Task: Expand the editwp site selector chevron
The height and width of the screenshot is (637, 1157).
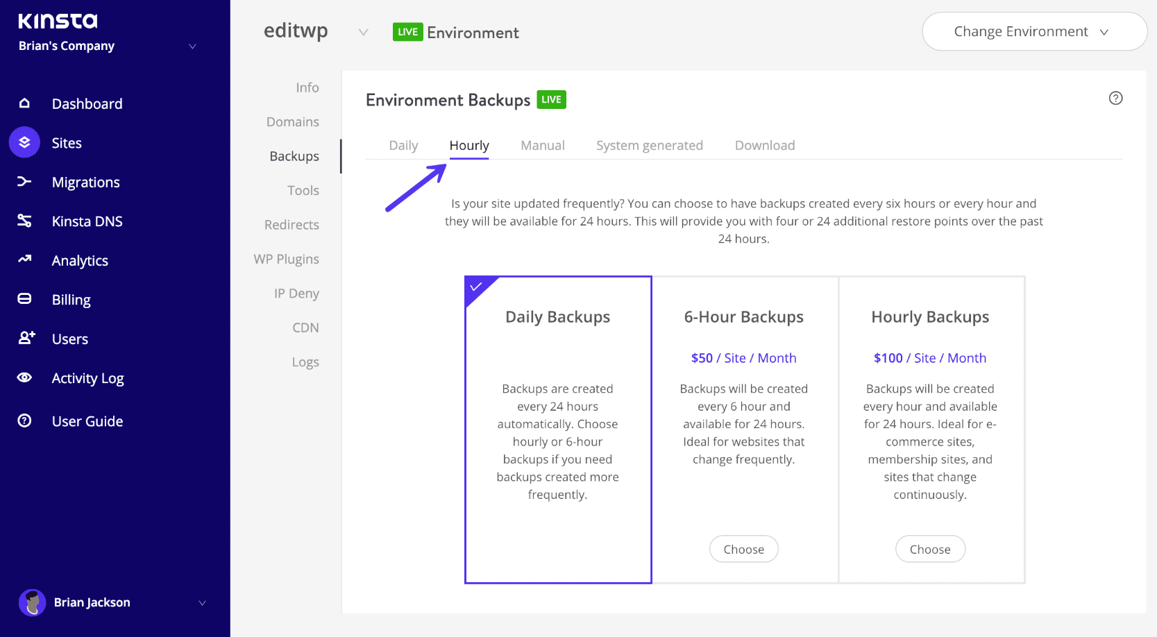Action: pyautogui.click(x=363, y=31)
